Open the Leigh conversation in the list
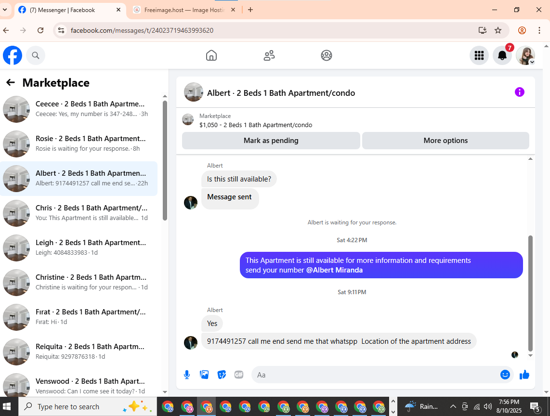The width and height of the screenshot is (550, 416). coord(79,247)
